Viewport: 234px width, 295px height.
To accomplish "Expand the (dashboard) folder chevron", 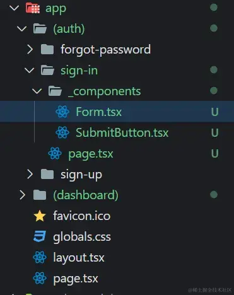I will pyautogui.click(x=22, y=195).
